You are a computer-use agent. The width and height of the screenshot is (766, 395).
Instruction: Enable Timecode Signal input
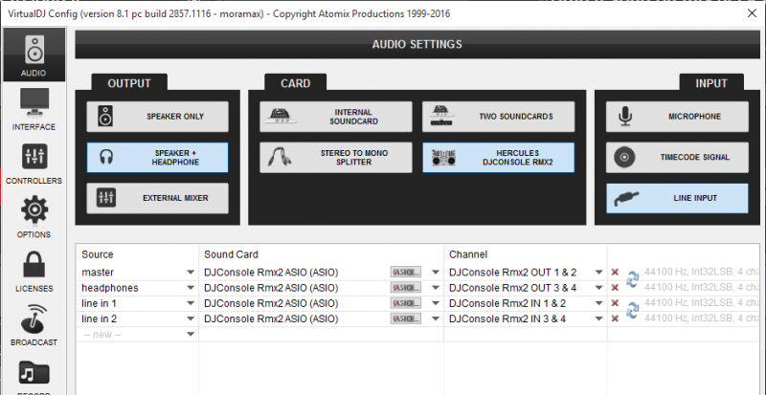tap(677, 157)
